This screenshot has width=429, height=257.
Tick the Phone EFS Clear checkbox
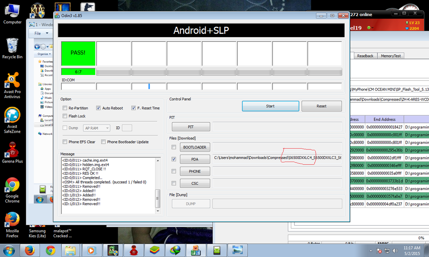pyautogui.click(x=65, y=142)
